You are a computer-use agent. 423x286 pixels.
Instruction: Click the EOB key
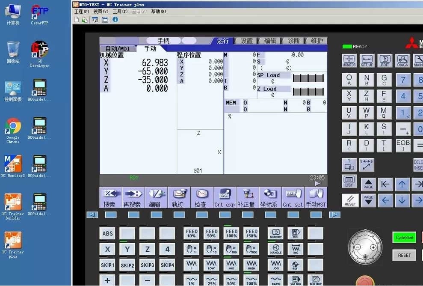coord(403,145)
